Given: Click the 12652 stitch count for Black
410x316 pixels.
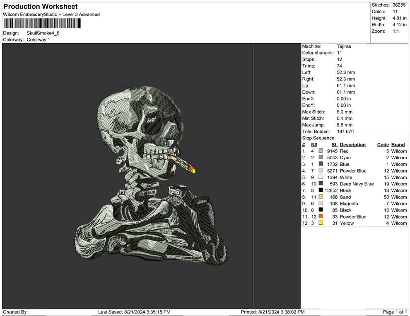Looking at the screenshot, I should [x=331, y=190].
